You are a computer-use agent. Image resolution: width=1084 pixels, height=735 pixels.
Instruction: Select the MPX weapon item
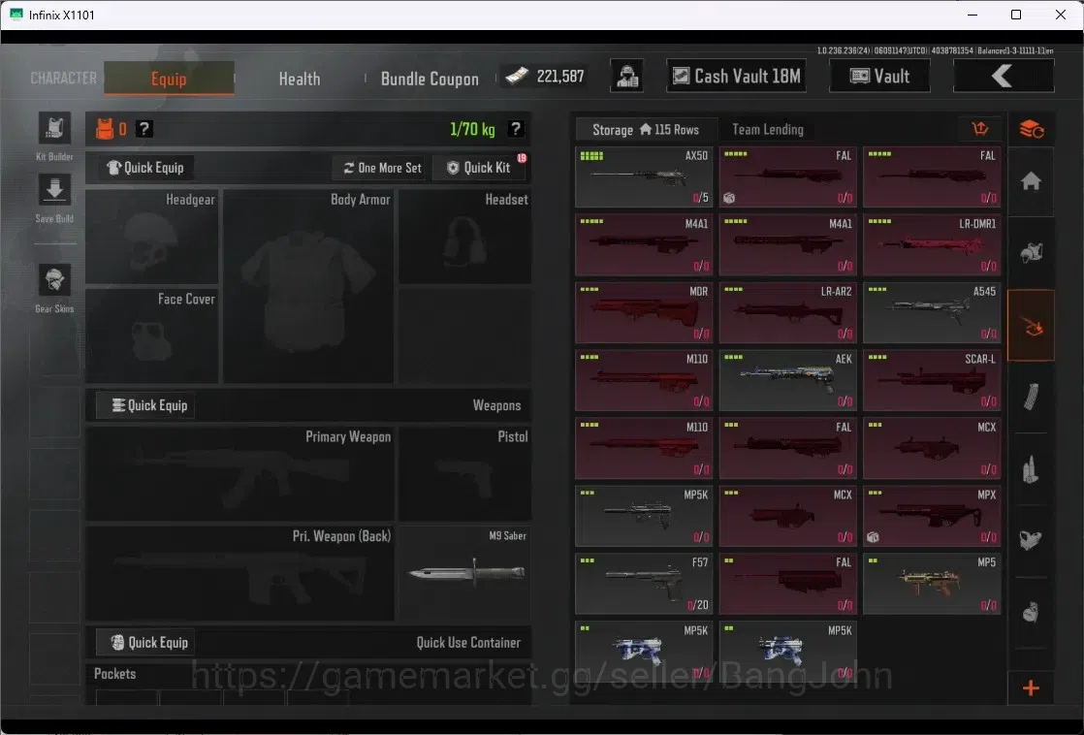931,516
